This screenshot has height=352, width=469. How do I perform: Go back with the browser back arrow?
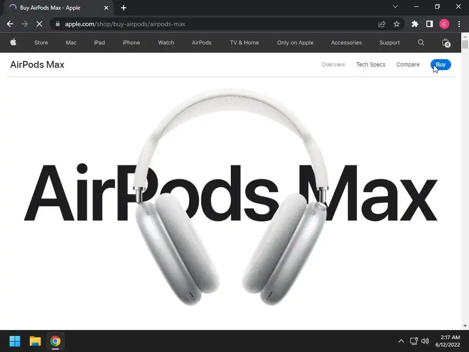[x=10, y=24]
